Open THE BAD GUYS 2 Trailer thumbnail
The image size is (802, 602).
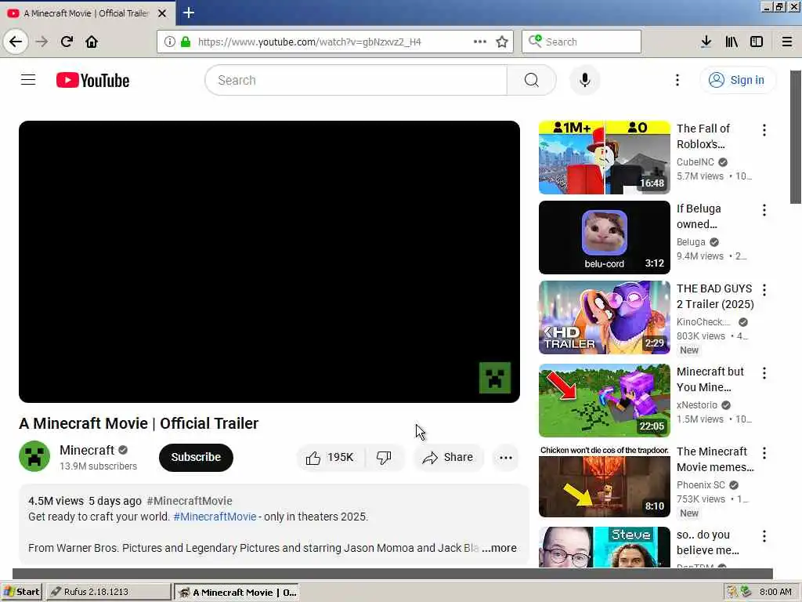pyautogui.click(x=604, y=317)
